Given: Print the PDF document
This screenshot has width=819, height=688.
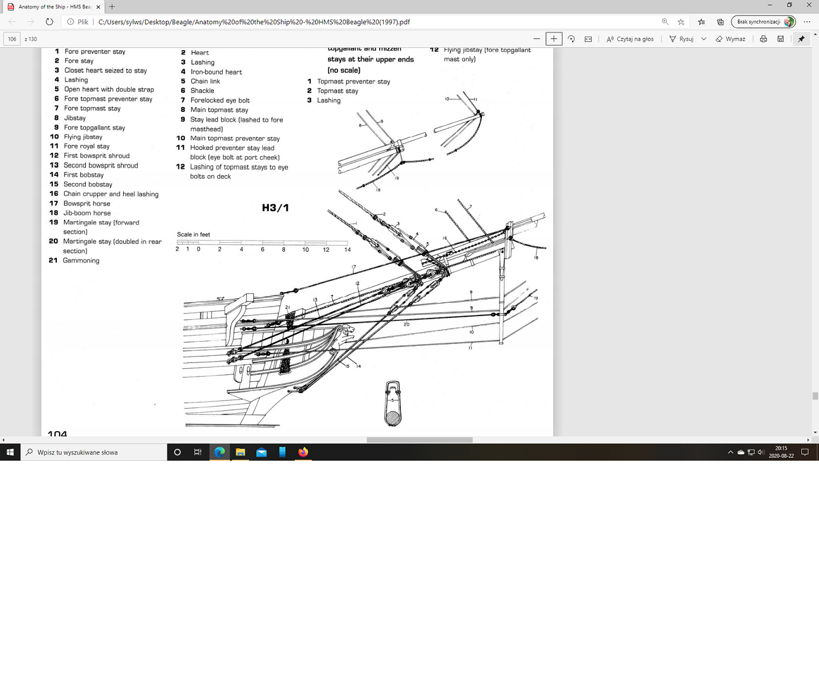Looking at the screenshot, I should (x=763, y=39).
